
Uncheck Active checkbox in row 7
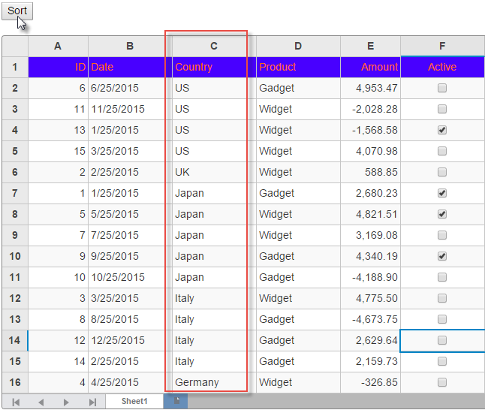(x=442, y=193)
